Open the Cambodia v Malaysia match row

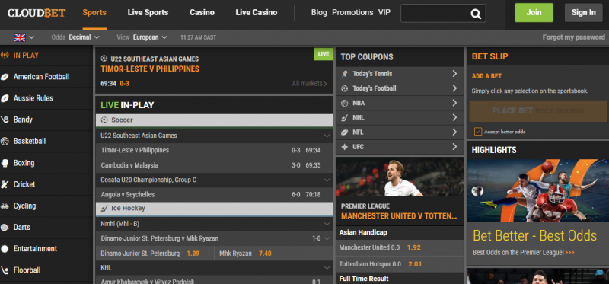(214, 165)
